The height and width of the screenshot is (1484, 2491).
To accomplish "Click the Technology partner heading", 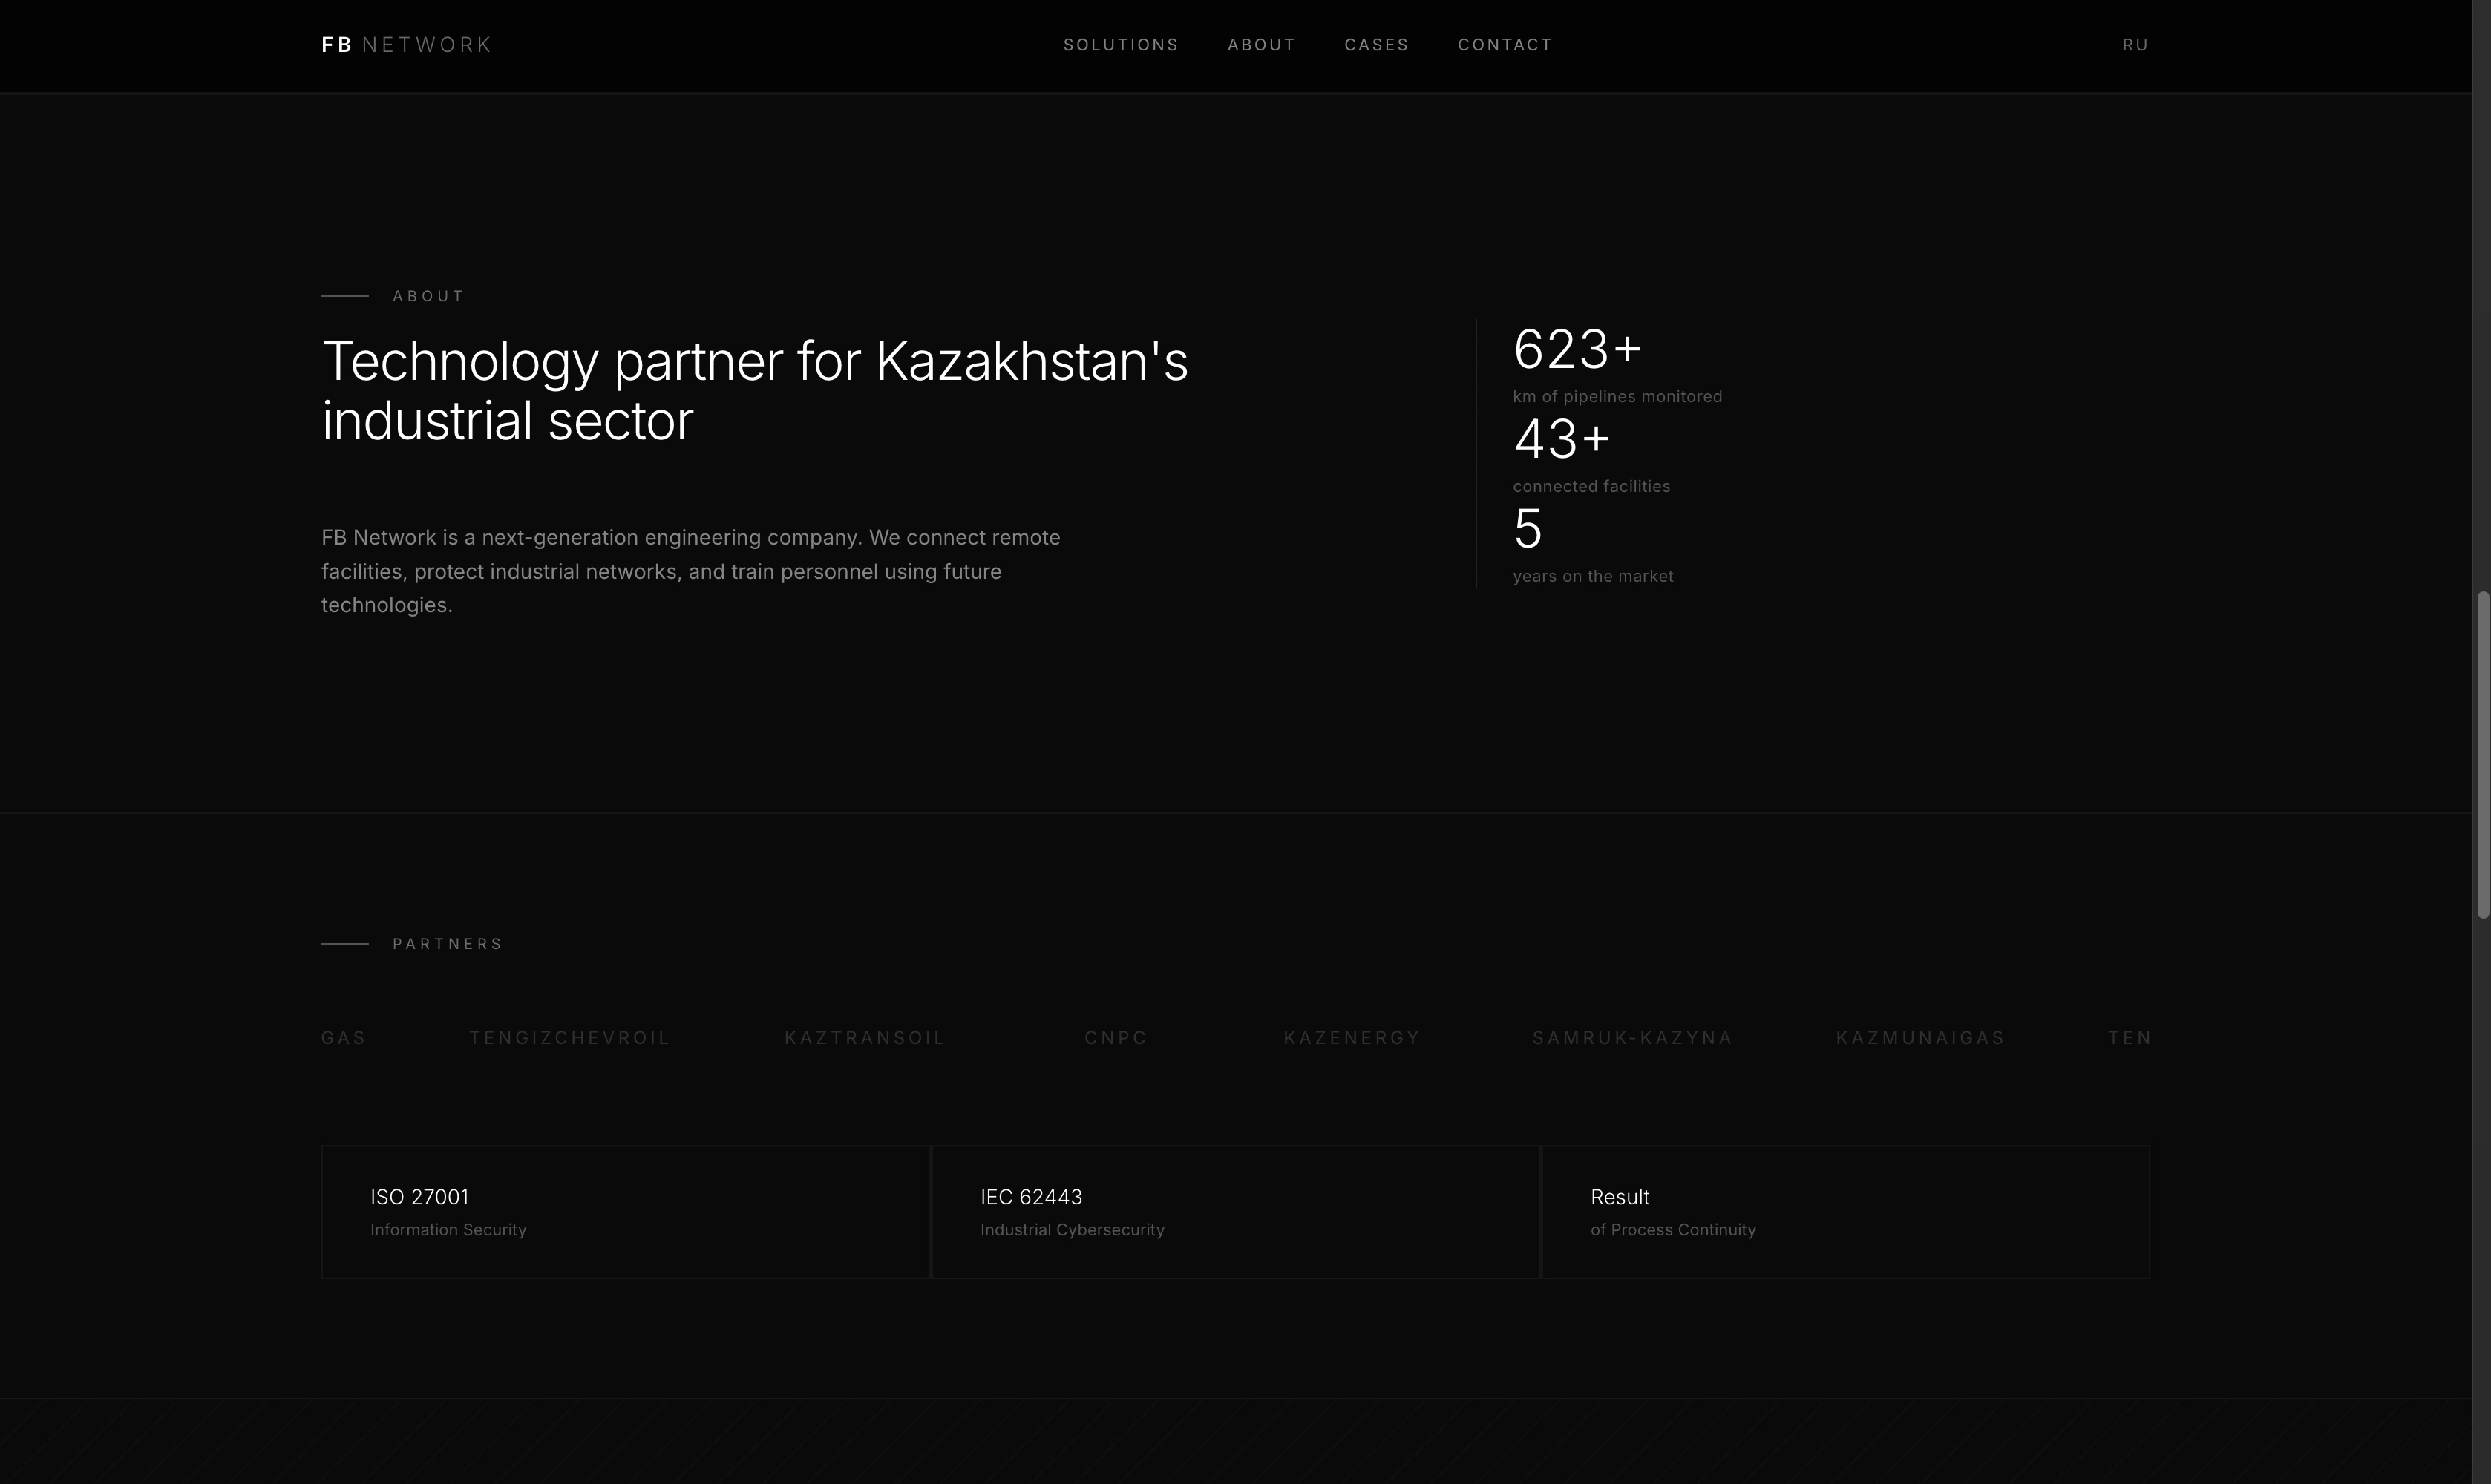I will pos(754,391).
